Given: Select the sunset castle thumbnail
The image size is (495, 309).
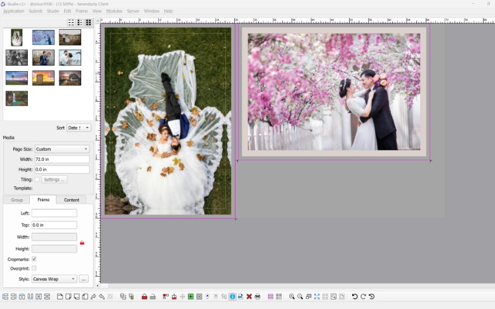Looking at the screenshot, I should point(43,77).
